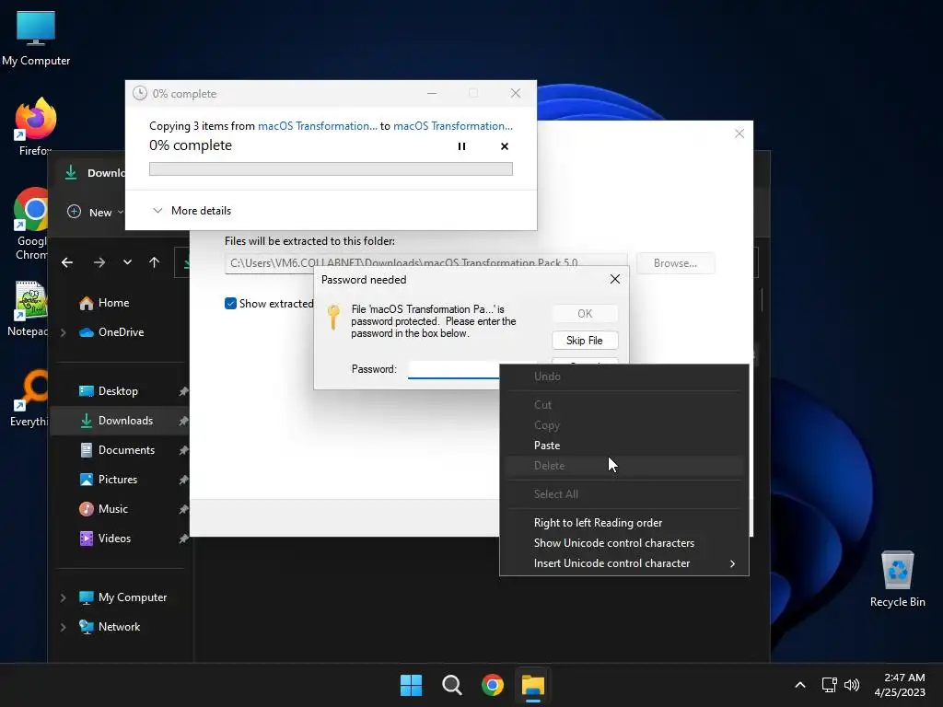This screenshot has width=943, height=707.
Task: Open the source macOS Transformation link
Action: tap(318, 125)
